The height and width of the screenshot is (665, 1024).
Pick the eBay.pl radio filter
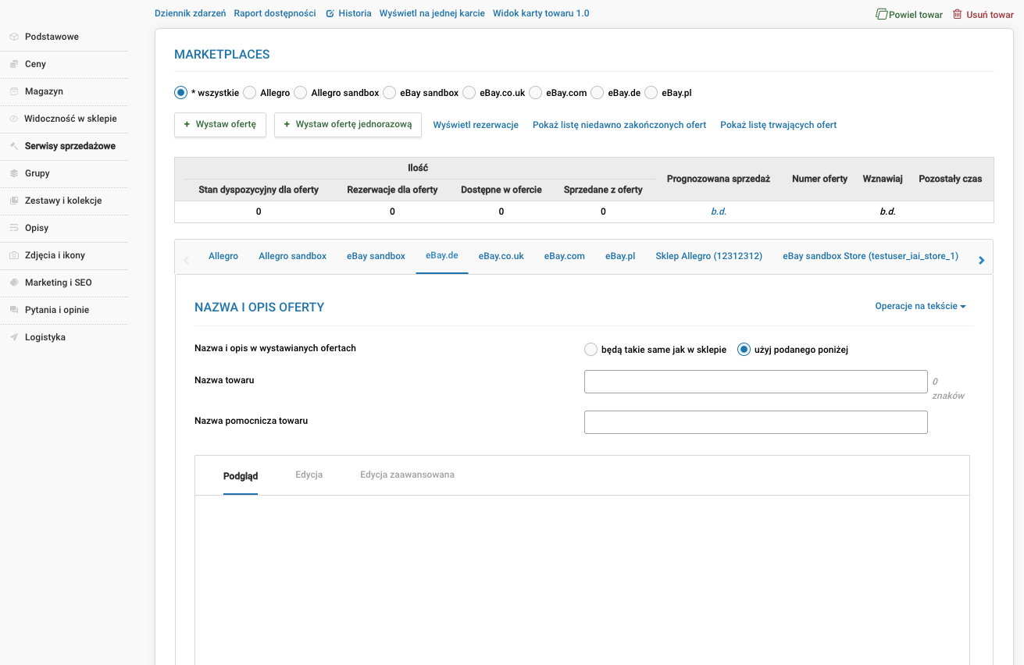click(651, 93)
